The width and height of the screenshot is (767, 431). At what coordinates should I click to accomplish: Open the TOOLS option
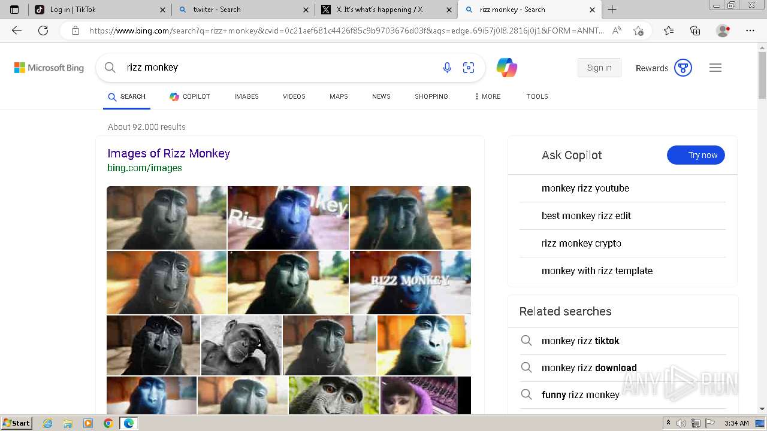tap(537, 96)
